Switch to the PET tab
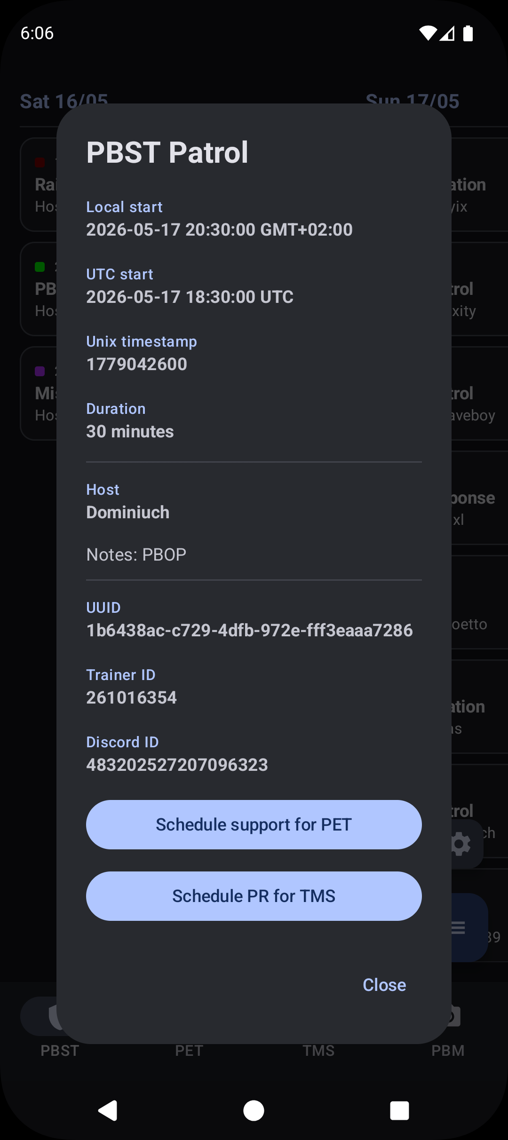 (x=189, y=1051)
